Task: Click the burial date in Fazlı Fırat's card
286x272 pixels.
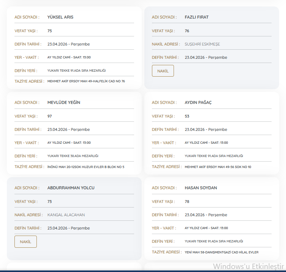Action: (206, 57)
